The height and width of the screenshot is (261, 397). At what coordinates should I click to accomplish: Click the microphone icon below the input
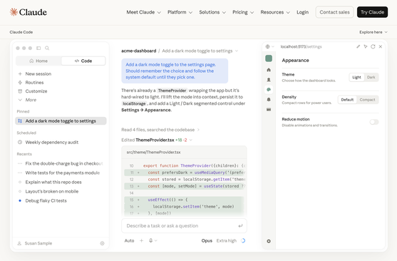pos(150,240)
